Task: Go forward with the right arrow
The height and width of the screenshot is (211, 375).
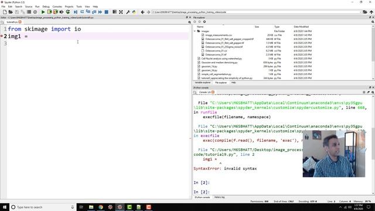Action: (x=148, y=12)
